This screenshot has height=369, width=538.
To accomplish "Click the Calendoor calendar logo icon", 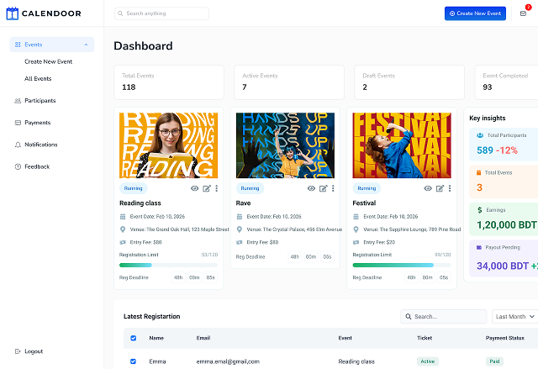I will point(13,13).
